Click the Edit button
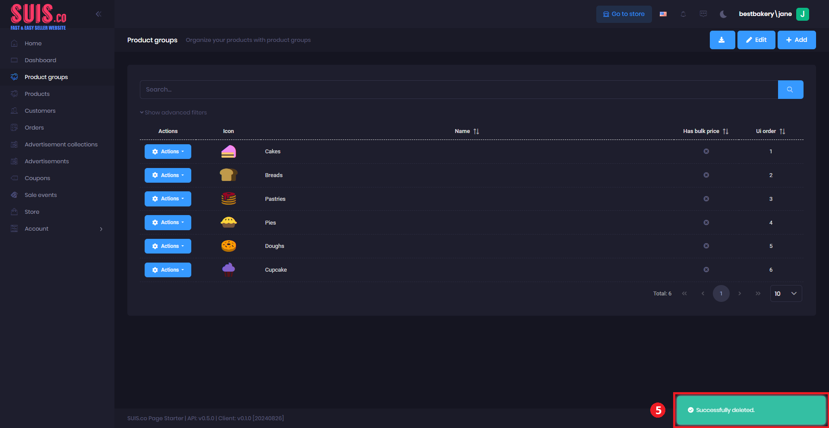Viewport: 829px width, 428px height. pyautogui.click(x=756, y=40)
